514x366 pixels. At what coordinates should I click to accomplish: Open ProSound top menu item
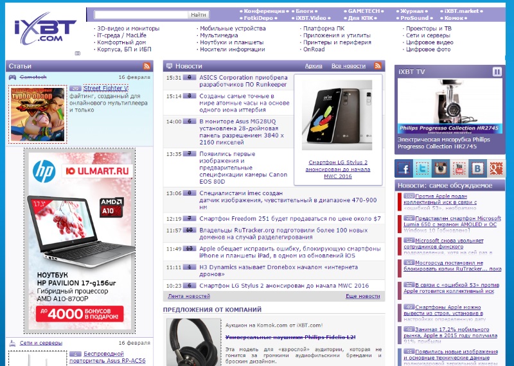[x=414, y=18]
